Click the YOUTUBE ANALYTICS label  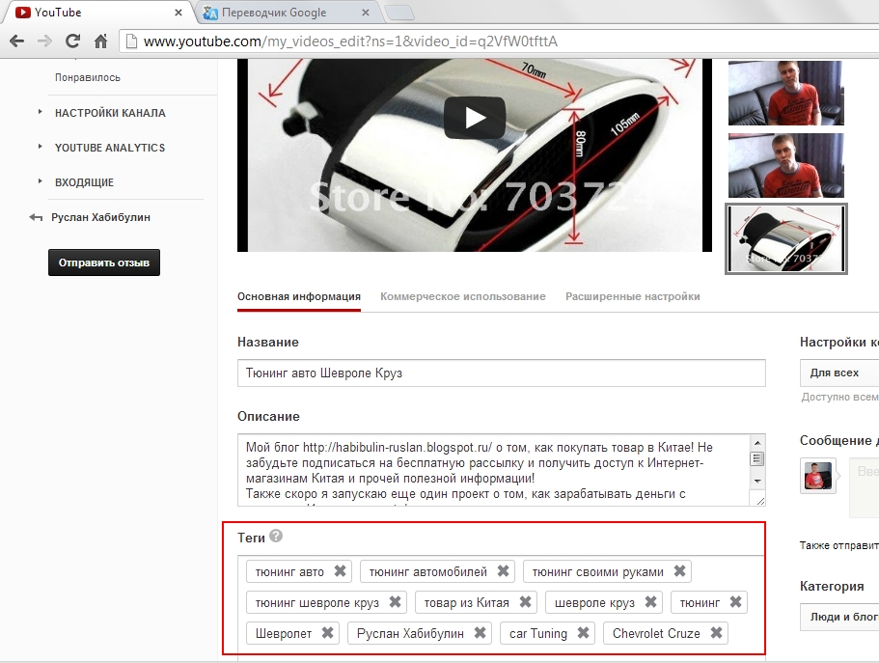click(110, 148)
